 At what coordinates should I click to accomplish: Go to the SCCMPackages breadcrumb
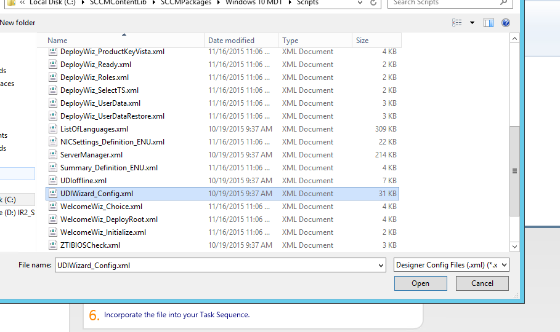coord(185,2)
